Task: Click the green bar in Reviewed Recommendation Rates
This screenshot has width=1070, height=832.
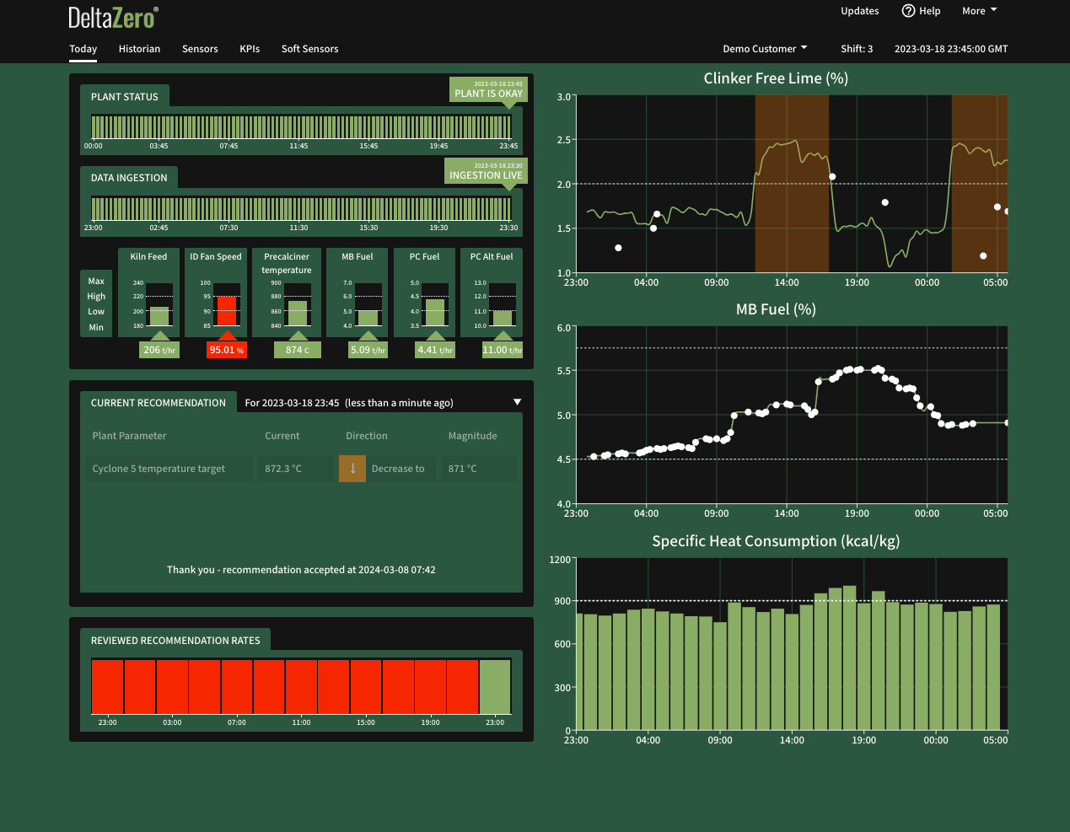Action: pos(495,687)
